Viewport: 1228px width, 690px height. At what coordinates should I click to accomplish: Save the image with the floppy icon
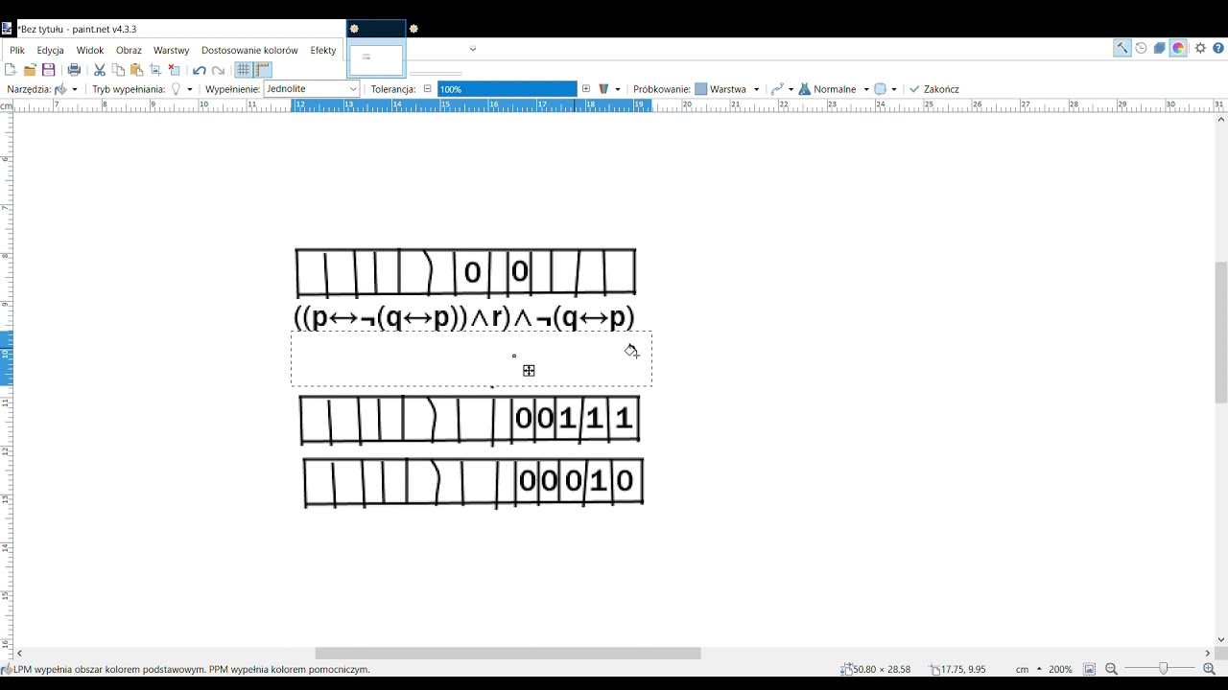point(49,70)
